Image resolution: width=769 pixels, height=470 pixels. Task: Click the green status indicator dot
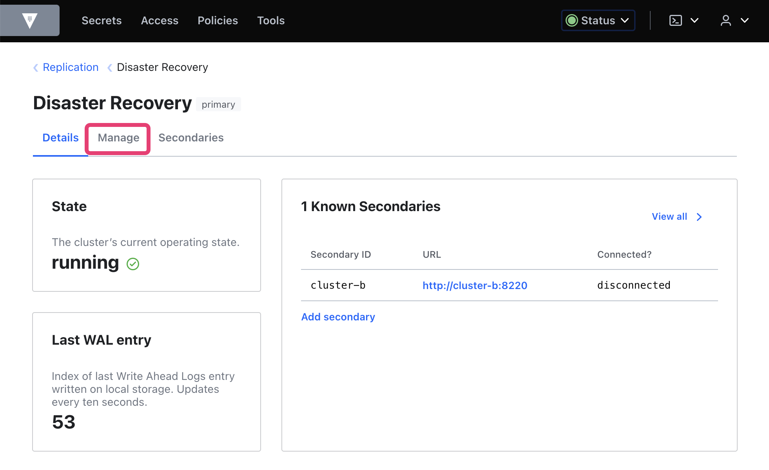[x=571, y=20]
